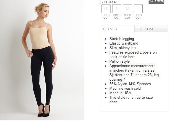Click the 86% Nylon 14% Spandex line
Viewport: 170px width, 121px height.
[x=130, y=84]
